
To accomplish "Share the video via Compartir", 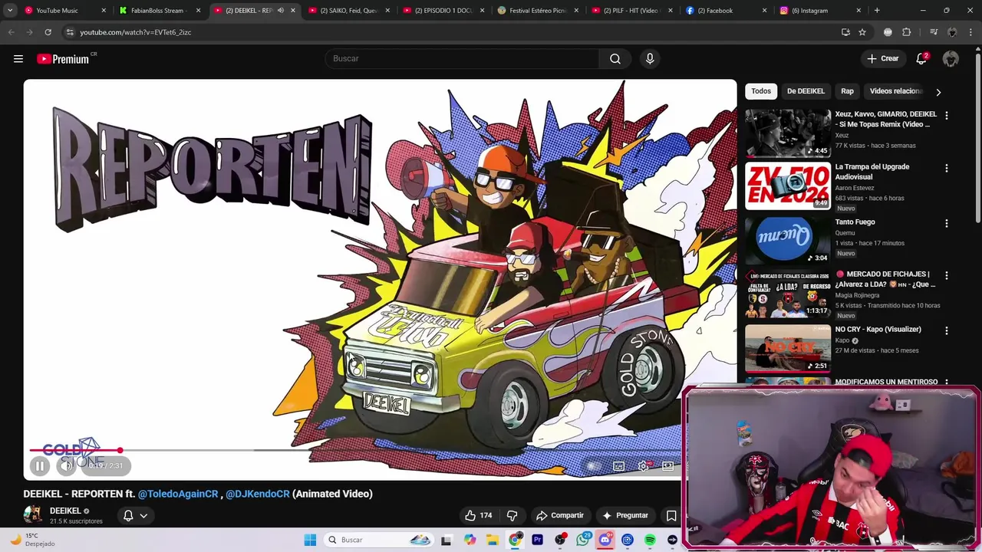I will 560,515.
